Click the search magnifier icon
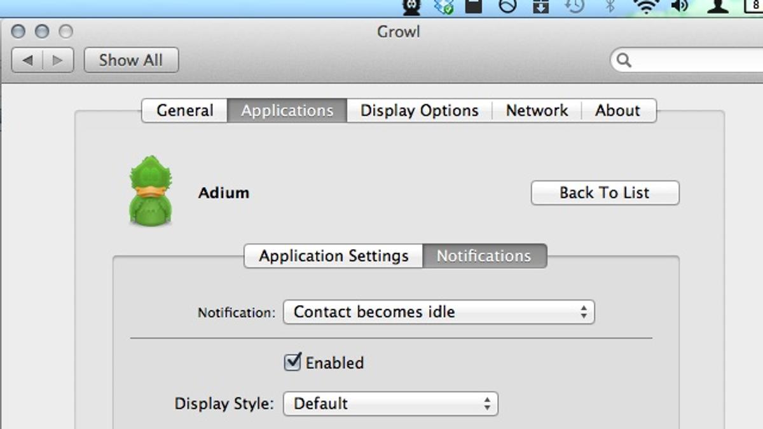This screenshot has width=763, height=429. pyautogui.click(x=624, y=60)
